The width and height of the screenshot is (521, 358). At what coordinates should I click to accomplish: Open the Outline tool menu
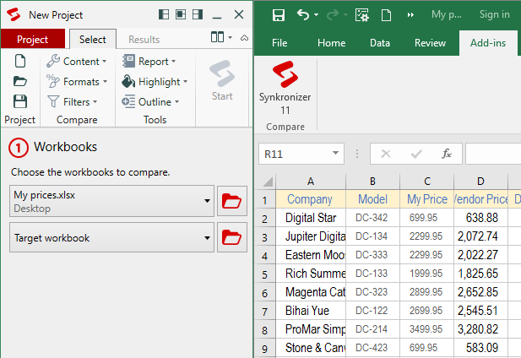pyautogui.click(x=150, y=102)
